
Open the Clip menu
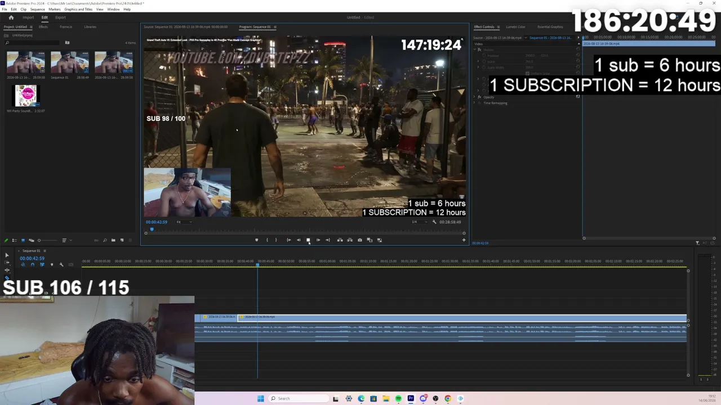pos(23,10)
